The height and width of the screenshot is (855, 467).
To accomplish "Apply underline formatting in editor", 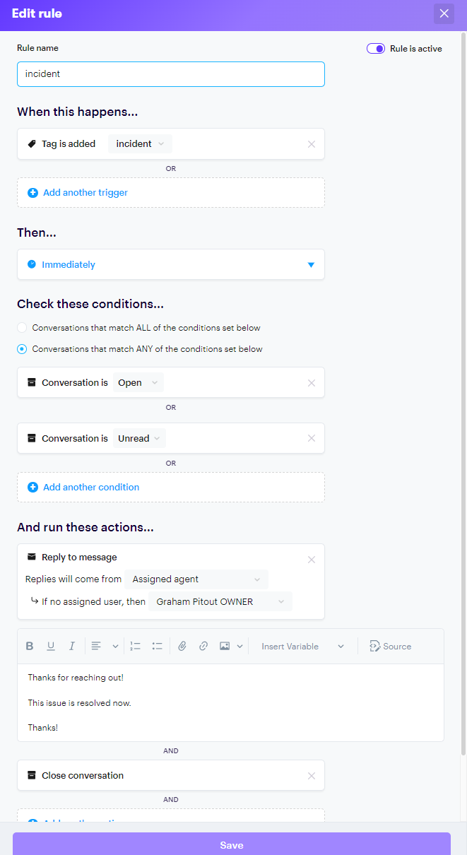I will pyautogui.click(x=51, y=646).
